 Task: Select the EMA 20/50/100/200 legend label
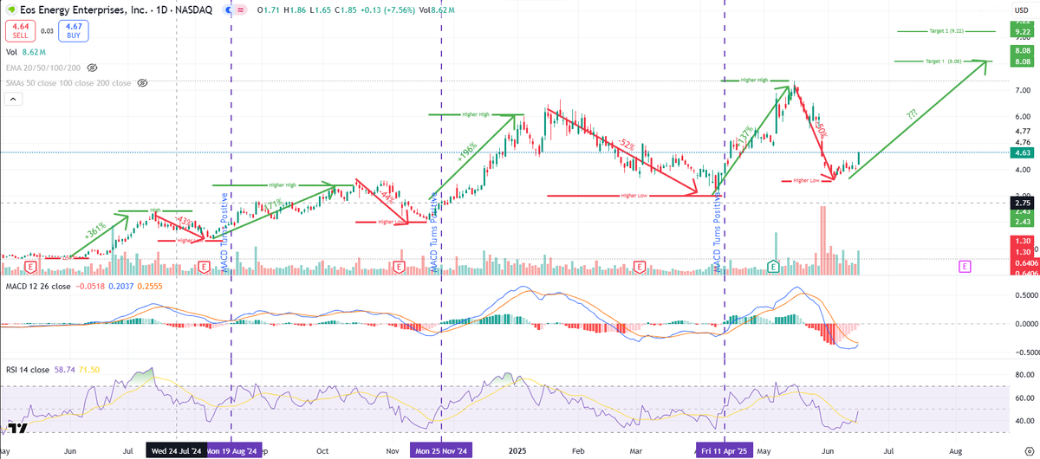point(43,67)
